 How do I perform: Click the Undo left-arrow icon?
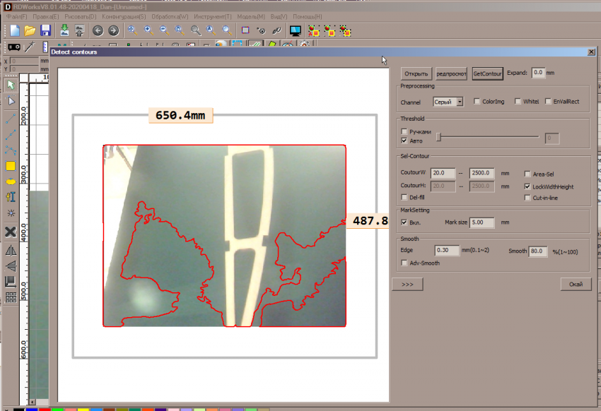(x=98, y=30)
